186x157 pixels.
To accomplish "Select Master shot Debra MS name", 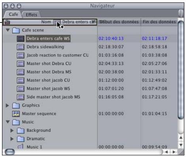I will point(49,72).
